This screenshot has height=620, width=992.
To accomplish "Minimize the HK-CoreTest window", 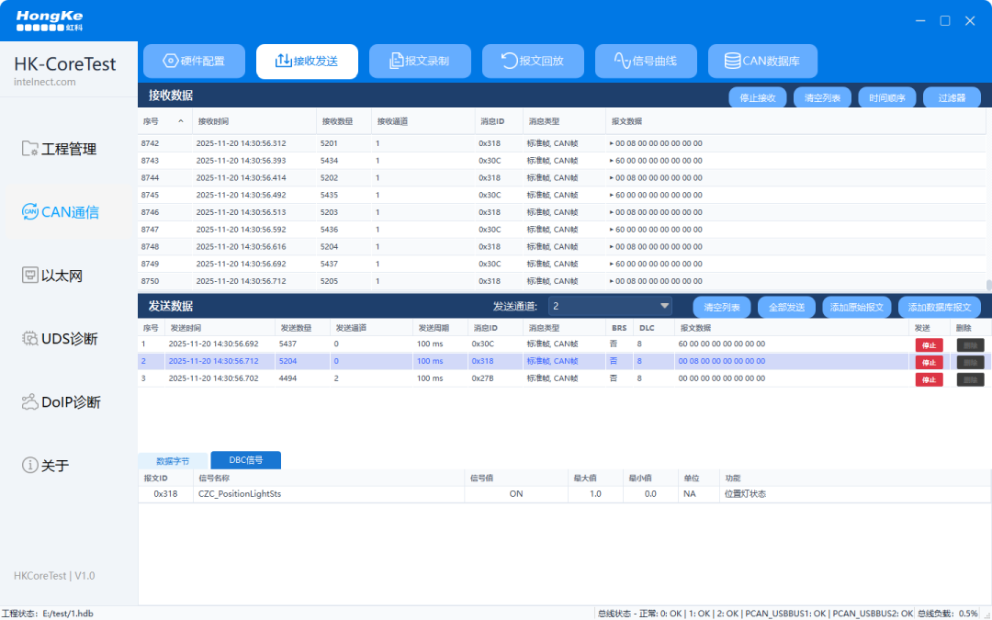I will (x=920, y=21).
